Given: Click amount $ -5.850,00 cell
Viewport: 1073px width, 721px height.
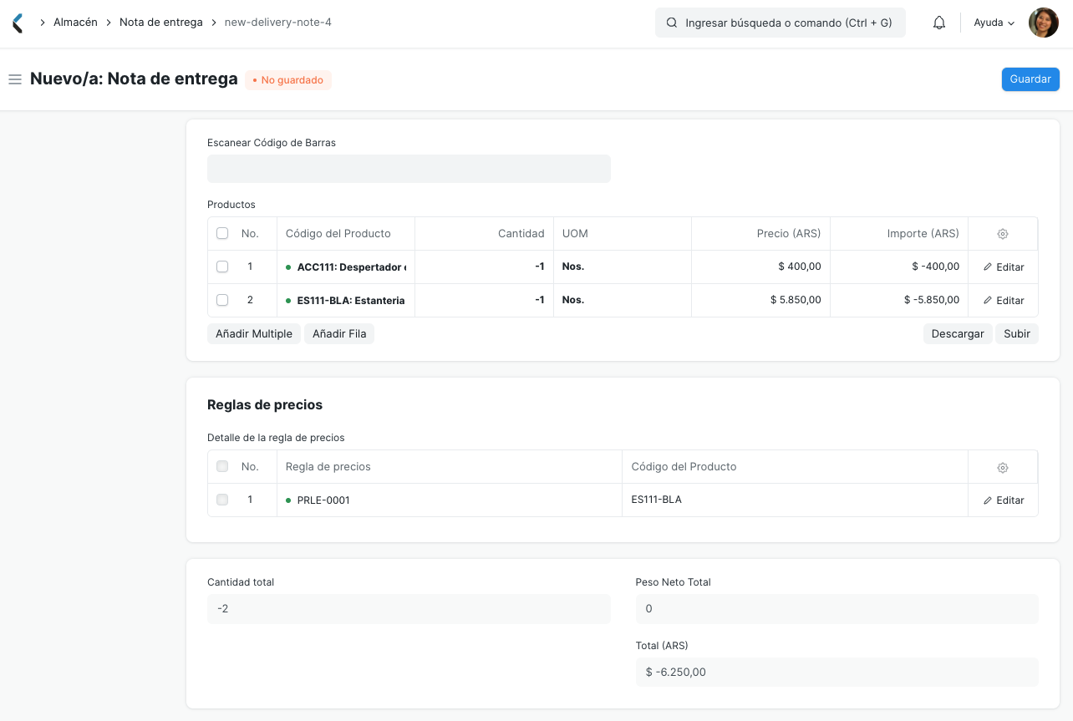Looking at the screenshot, I should [x=899, y=301].
